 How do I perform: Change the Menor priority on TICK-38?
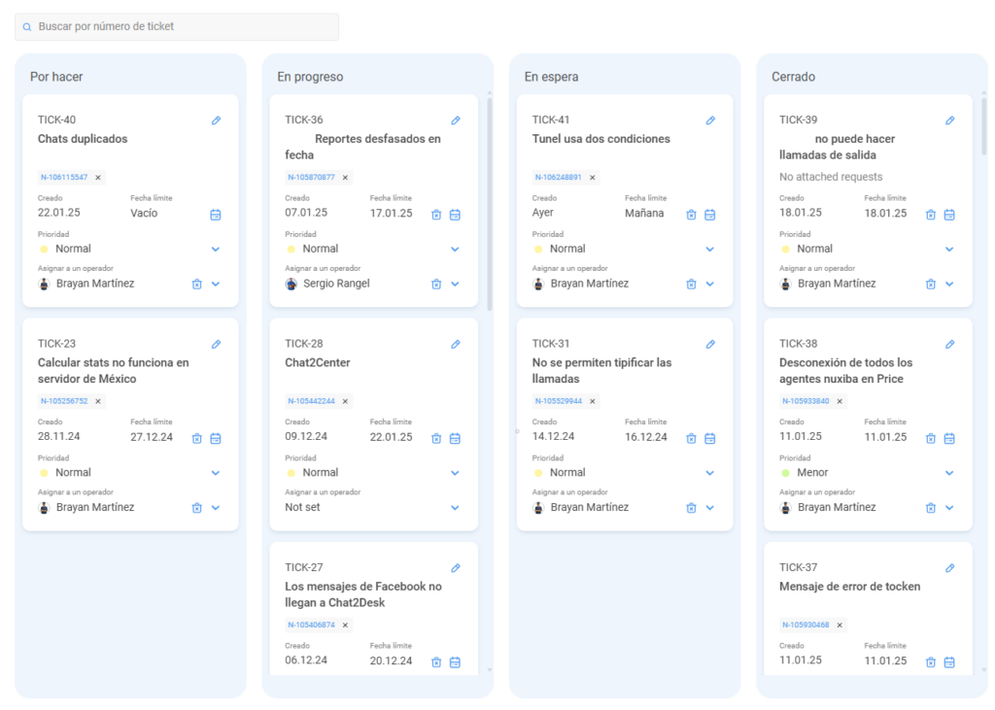click(x=949, y=473)
